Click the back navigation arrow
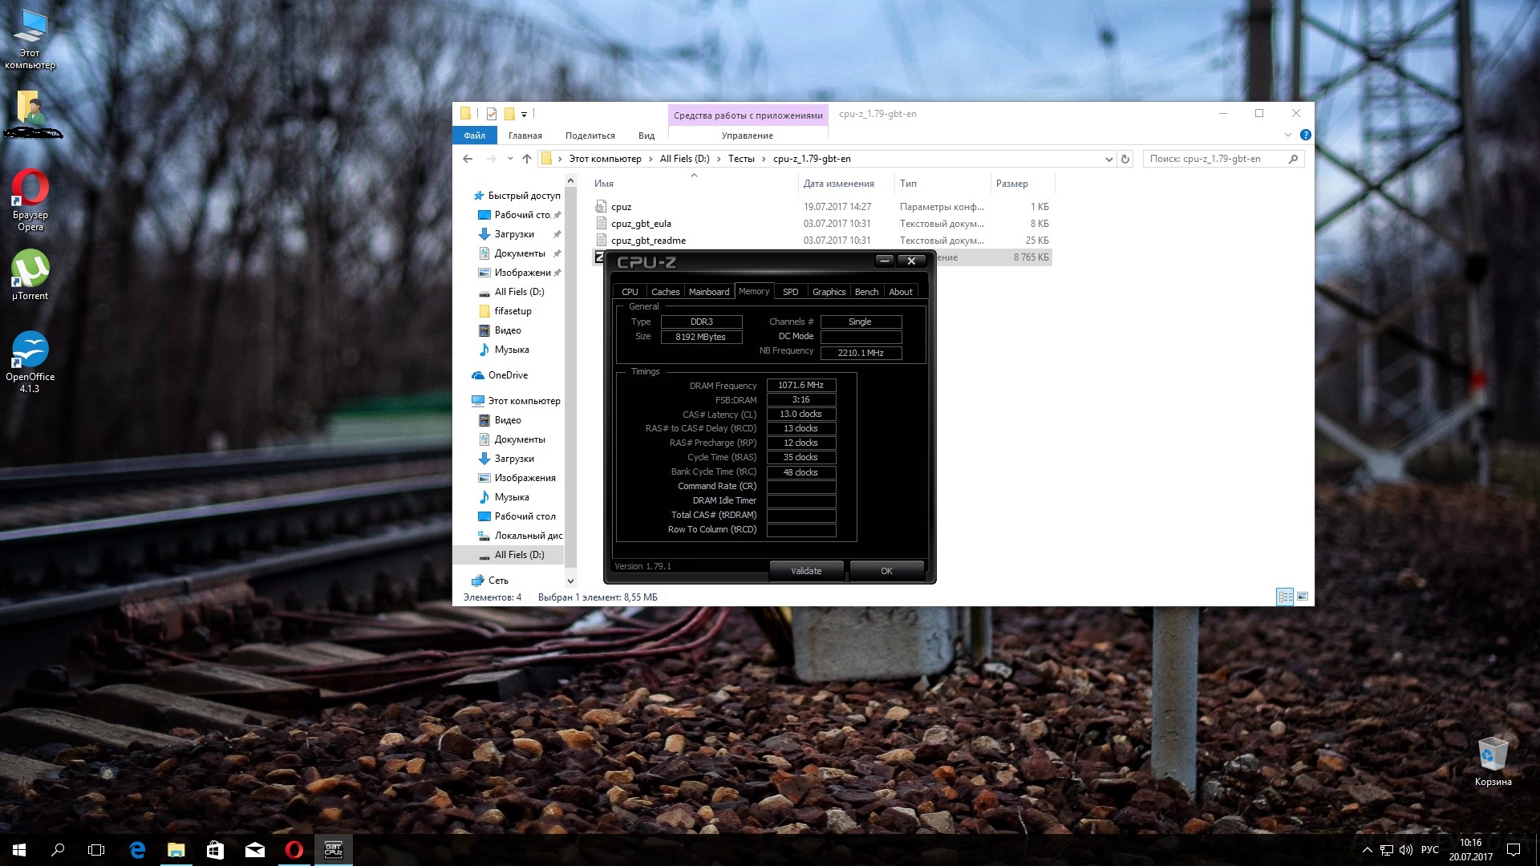The image size is (1540, 866). (468, 159)
